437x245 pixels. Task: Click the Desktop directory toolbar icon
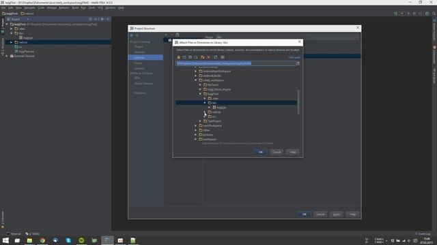(184, 57)
